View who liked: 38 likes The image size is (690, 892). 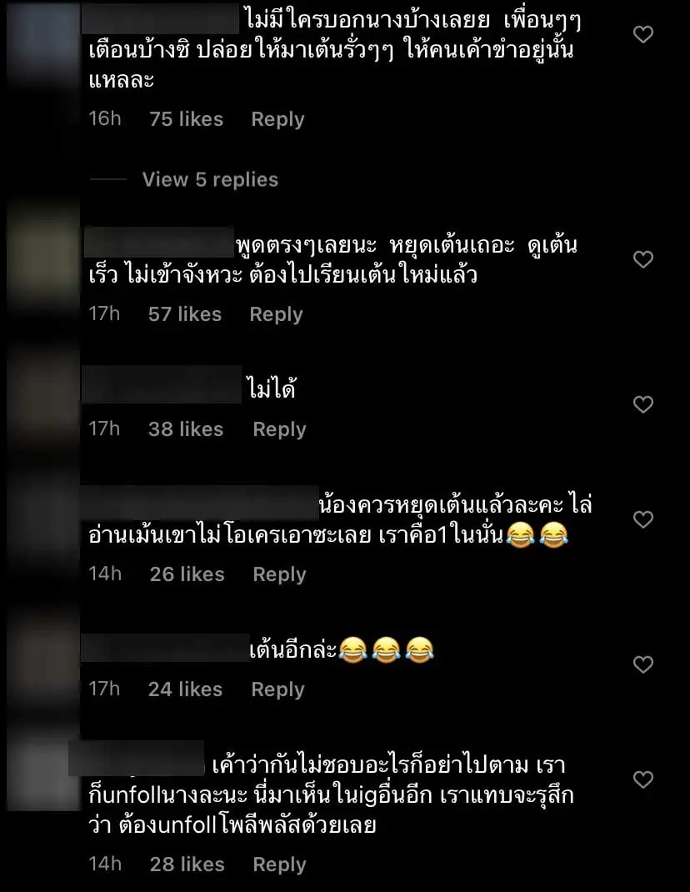click(186, 429)
